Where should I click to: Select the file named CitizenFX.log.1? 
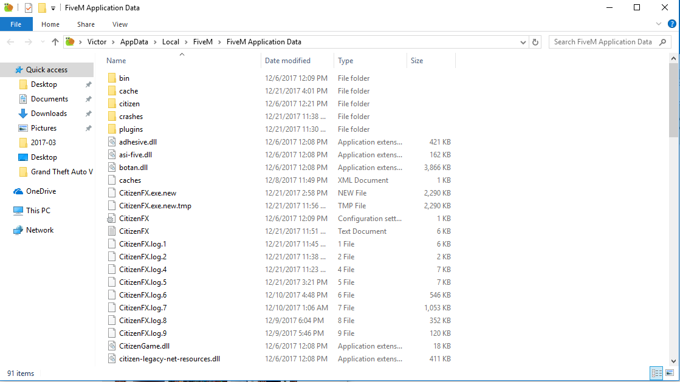(143, 244)
